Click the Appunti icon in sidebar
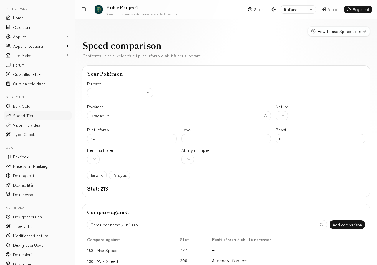This screenshot has width=377, height=265. (x=8, y=37)
